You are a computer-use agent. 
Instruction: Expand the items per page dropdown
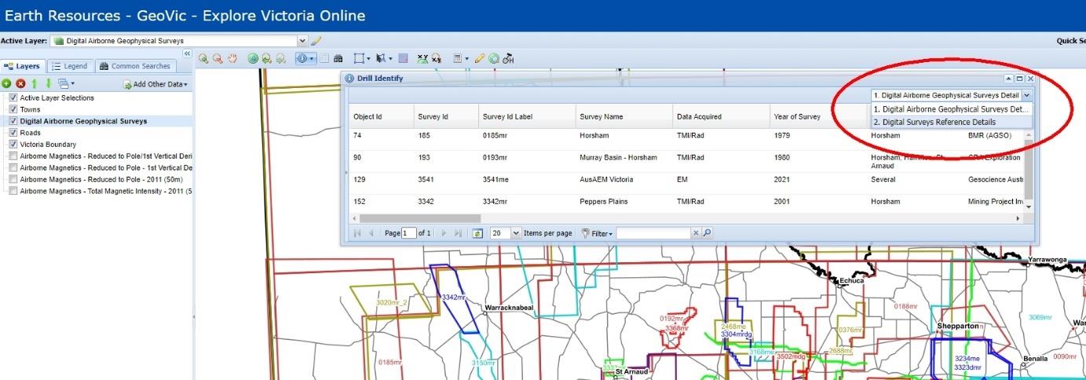coord(516,233)
